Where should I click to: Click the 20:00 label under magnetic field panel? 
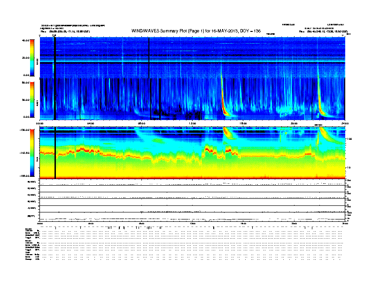(x=294, y=223)
